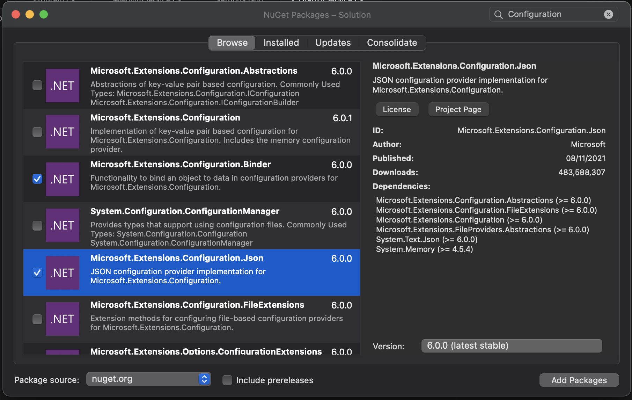Switch to the Installed tab
The width and height of the screenshot is (632, 400).
[x=281, y=43]
